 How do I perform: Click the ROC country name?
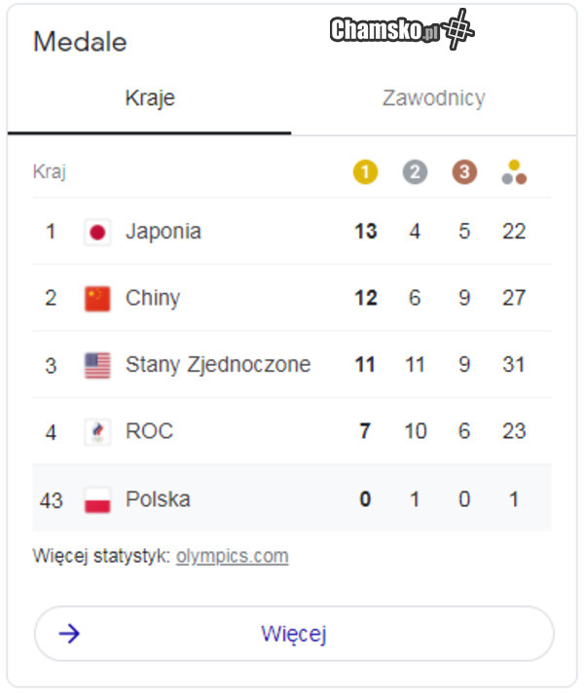point(149,431)
